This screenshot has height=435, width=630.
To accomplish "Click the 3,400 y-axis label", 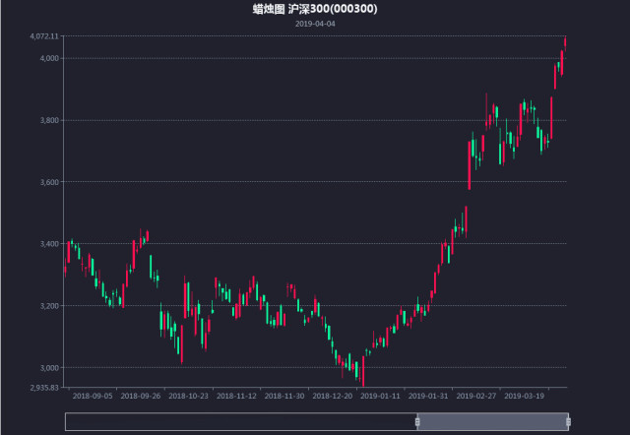I will (x=47, y=244).
